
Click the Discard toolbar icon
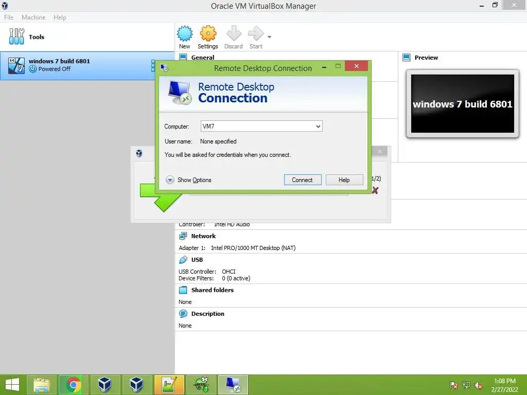[234, 33]
